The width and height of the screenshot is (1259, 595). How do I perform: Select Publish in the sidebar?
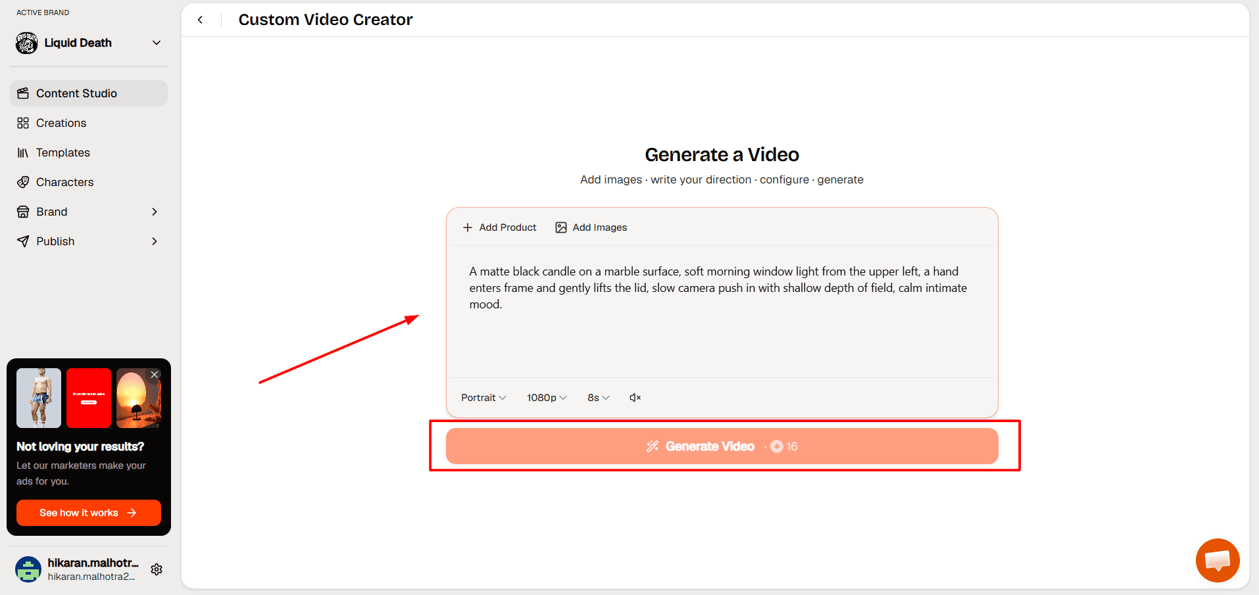click(x=89, y=241)
